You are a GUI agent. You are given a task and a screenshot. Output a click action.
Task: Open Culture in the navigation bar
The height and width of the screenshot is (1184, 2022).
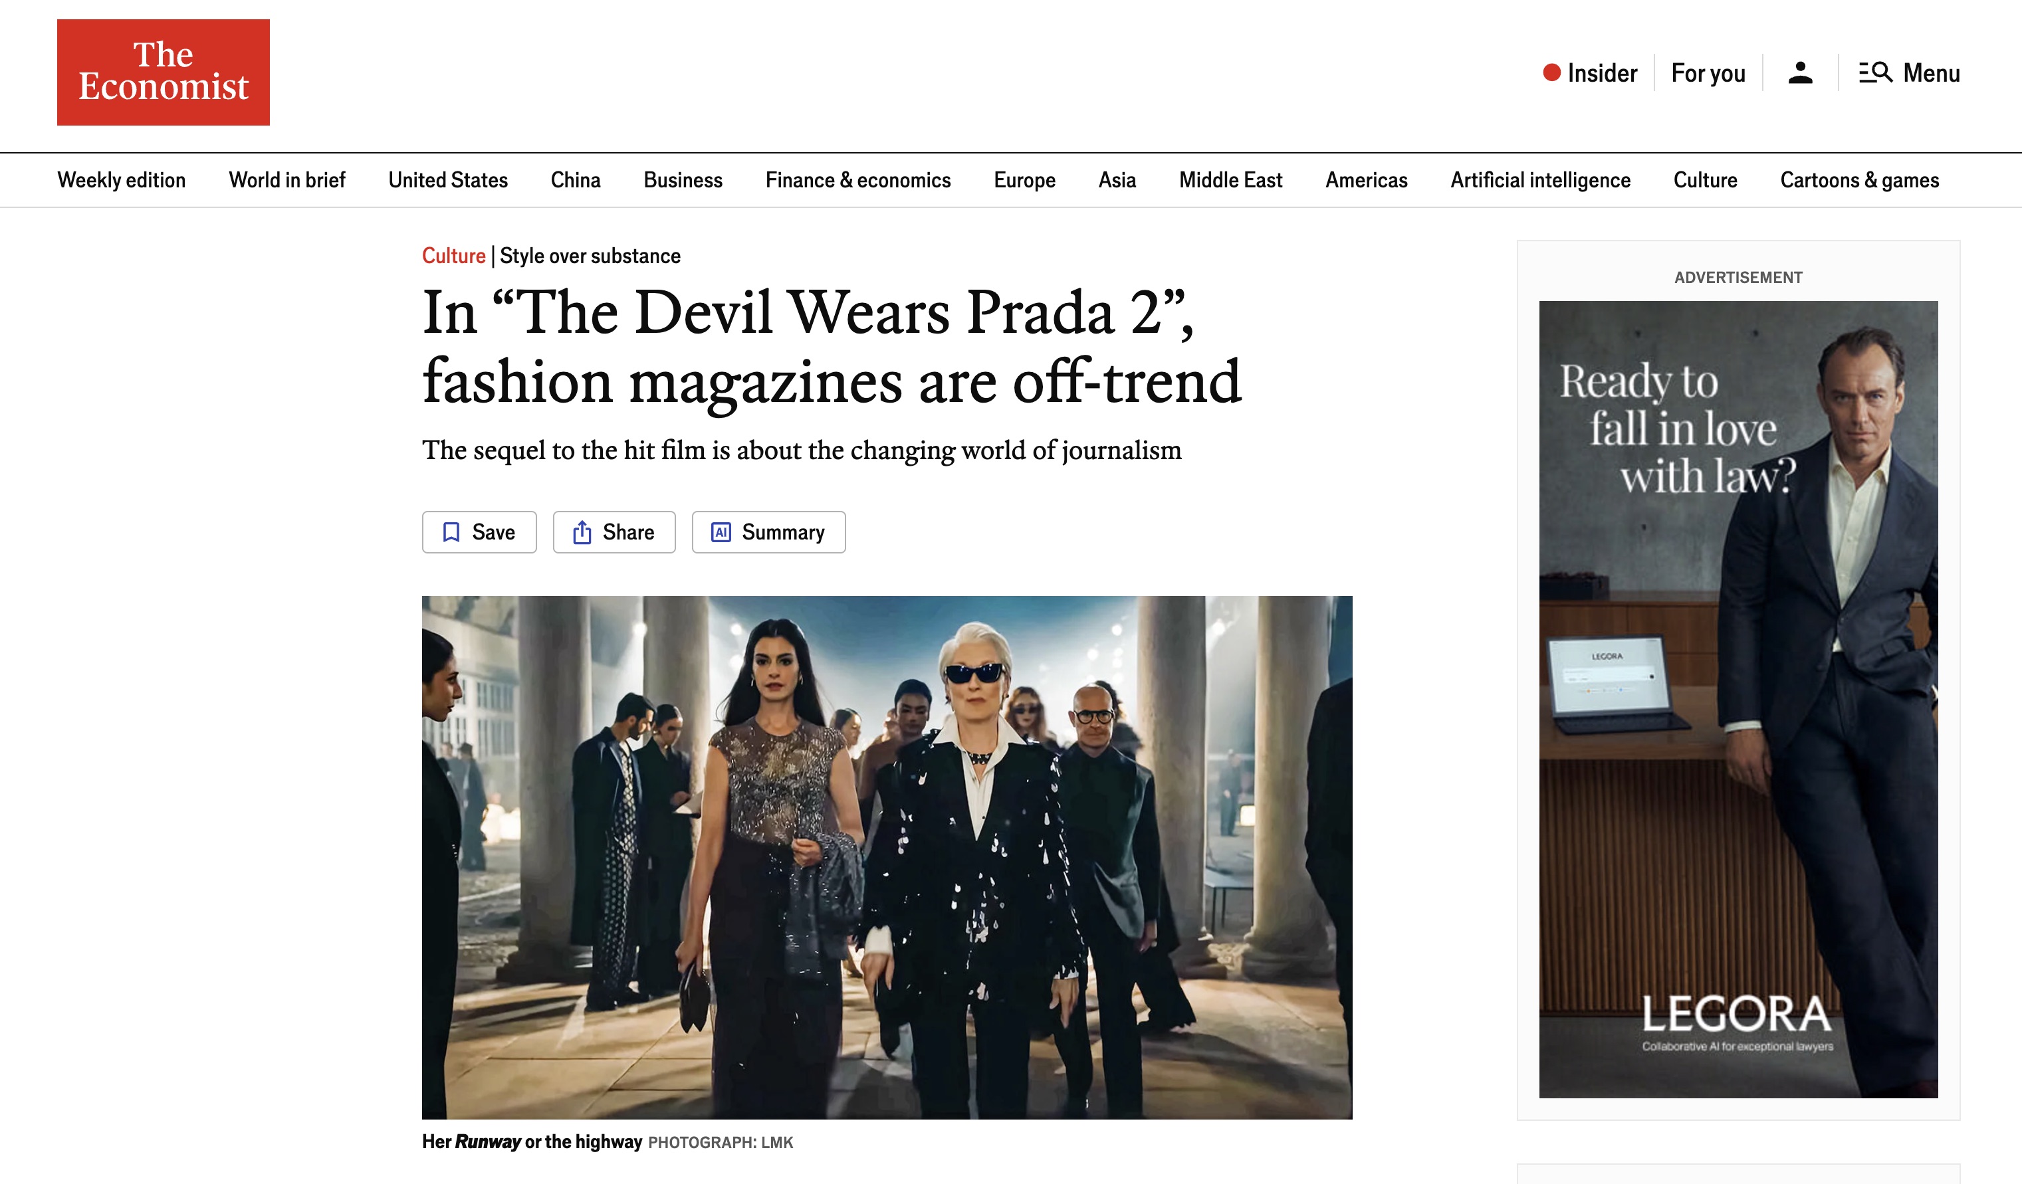pos(1705,181)
